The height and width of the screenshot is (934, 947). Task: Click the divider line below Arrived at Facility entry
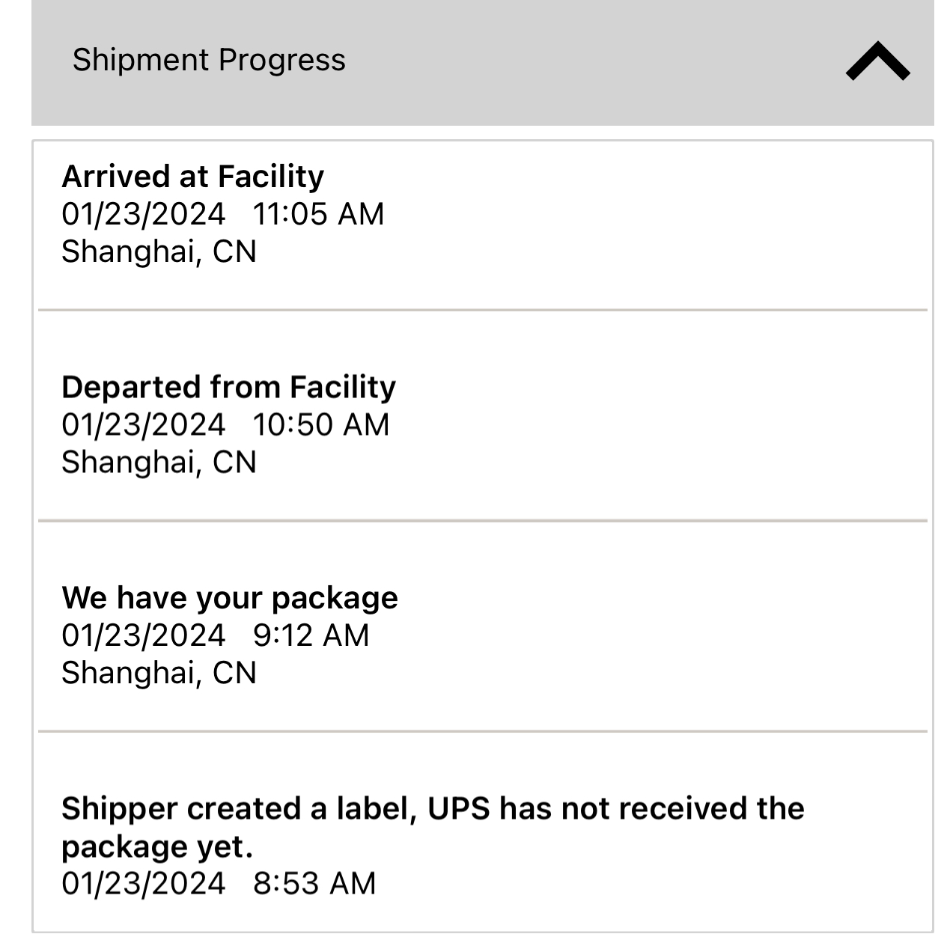[x=482, y=309]
